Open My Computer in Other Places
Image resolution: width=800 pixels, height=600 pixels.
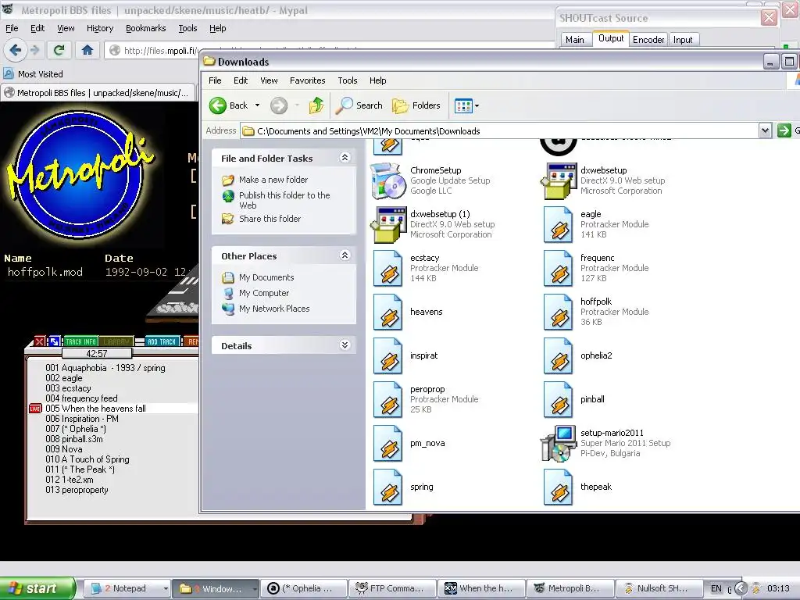(264, 293)
